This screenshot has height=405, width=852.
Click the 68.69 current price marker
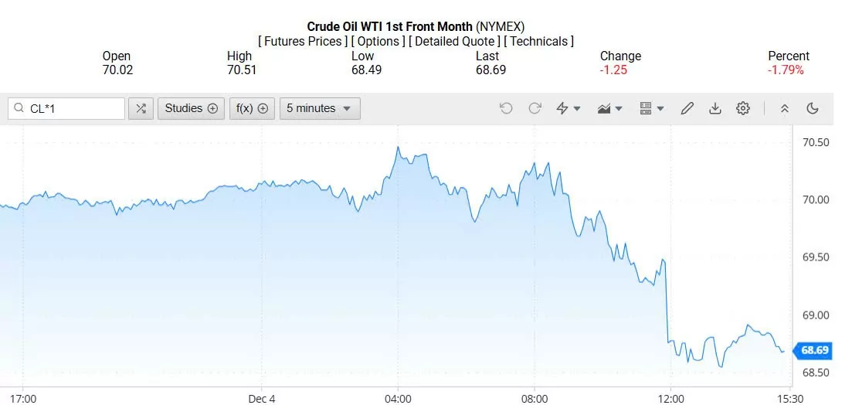click(x=813, y=351)
